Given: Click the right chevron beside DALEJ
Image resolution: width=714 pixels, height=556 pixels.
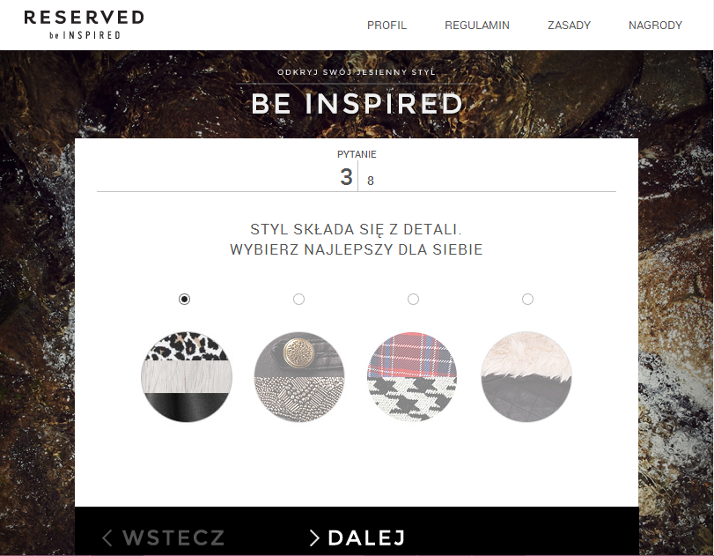Looking at the screenshot, I should pos(314,537).
